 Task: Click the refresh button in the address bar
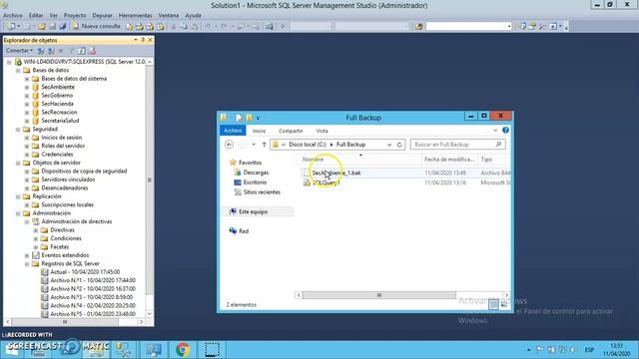click(399, 145)
